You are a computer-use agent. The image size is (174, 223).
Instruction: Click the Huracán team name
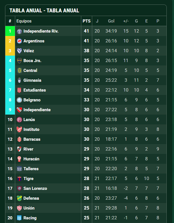(x=31, y=159)
